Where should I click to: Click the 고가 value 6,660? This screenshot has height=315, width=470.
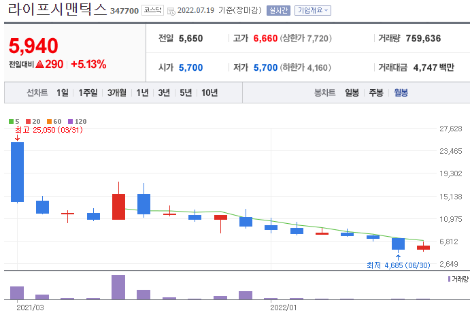tap(265, 38)
